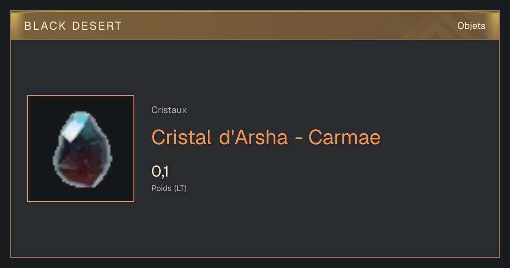Click the golden header banner

coord(255,26)
